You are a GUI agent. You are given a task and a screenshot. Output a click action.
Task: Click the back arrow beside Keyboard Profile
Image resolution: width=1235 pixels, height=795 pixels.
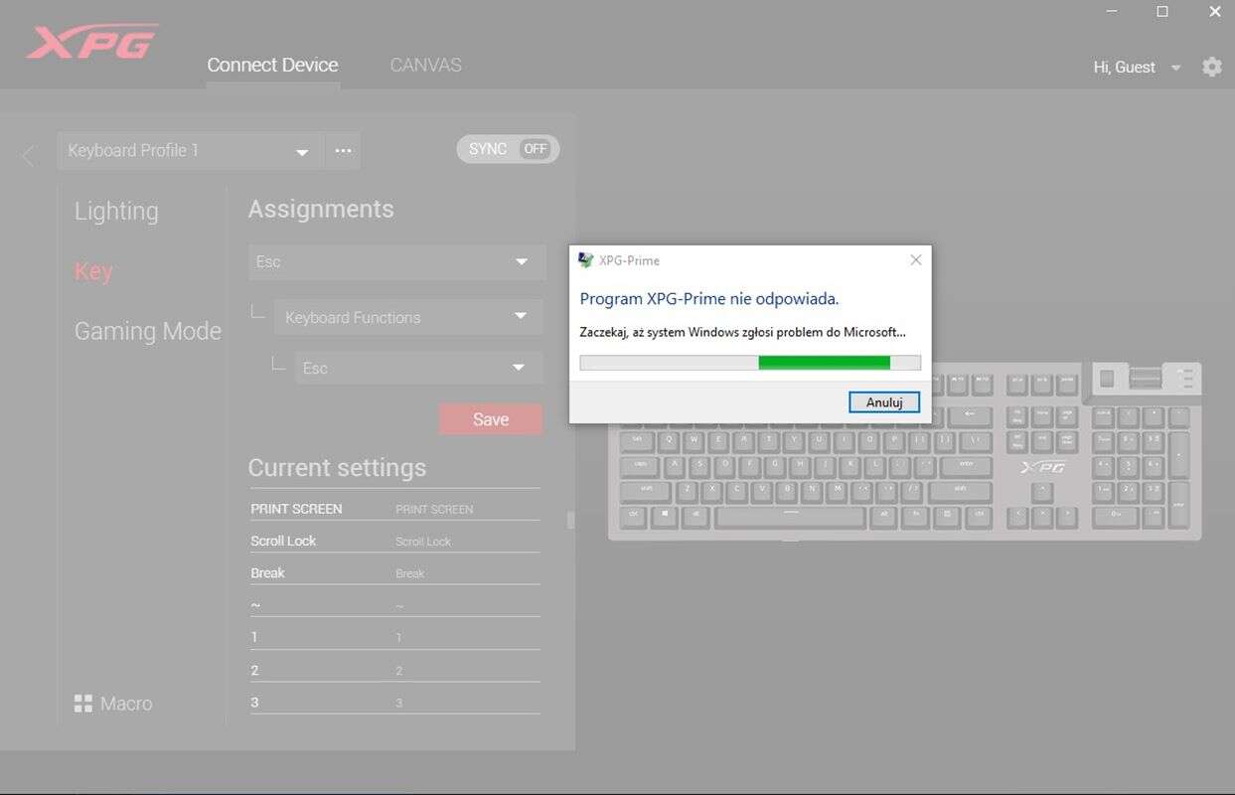coord(28,156)
